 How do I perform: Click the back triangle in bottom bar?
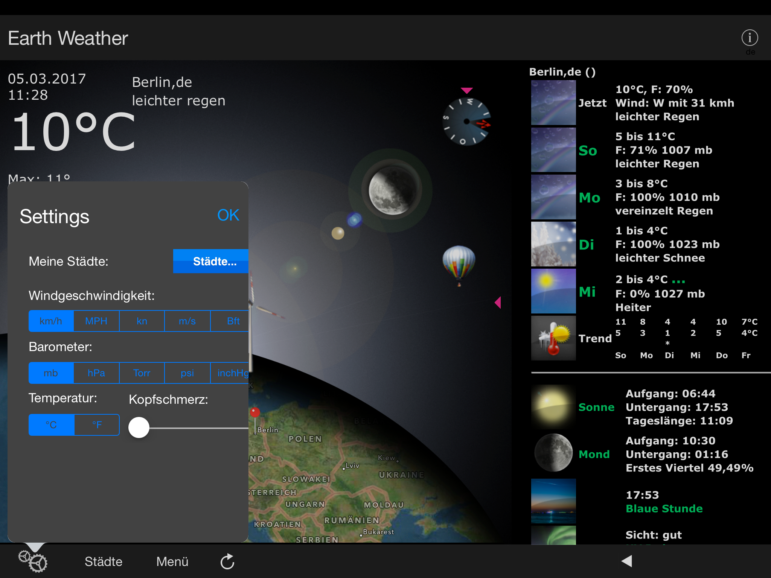(x=627, y=561)
